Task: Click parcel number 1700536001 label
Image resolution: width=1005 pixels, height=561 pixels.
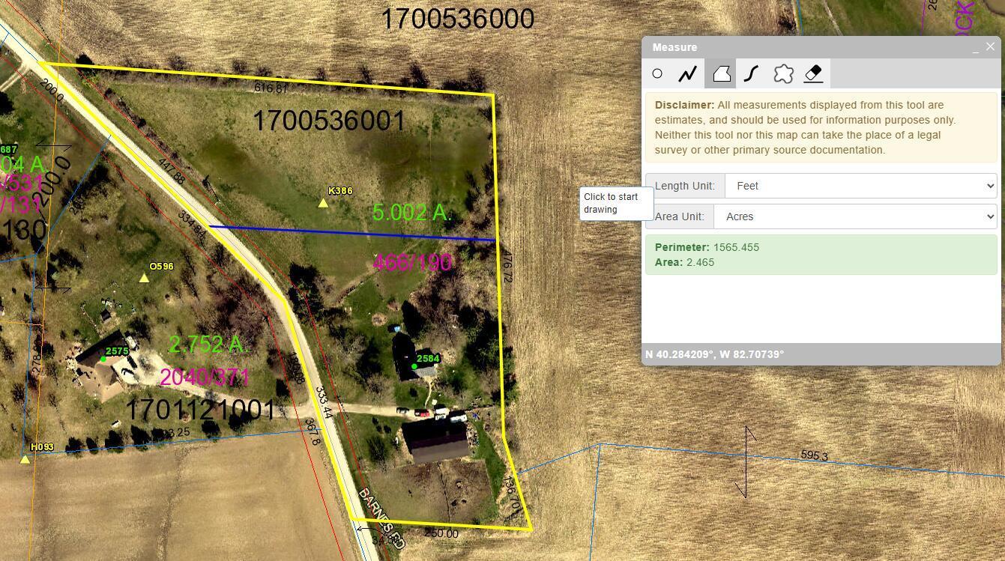Action: click(329, 121)
